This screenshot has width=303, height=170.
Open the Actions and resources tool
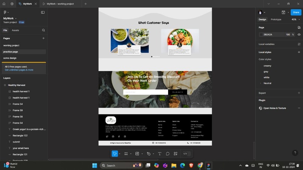(176, 153)
